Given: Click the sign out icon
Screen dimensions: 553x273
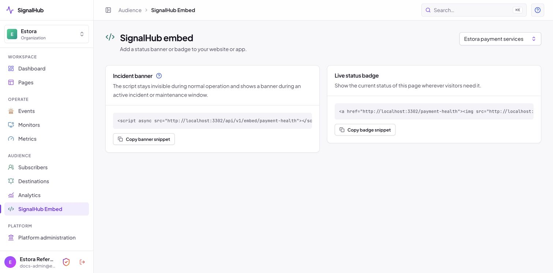Looking at the screenshot, I should tap(82, 262).
